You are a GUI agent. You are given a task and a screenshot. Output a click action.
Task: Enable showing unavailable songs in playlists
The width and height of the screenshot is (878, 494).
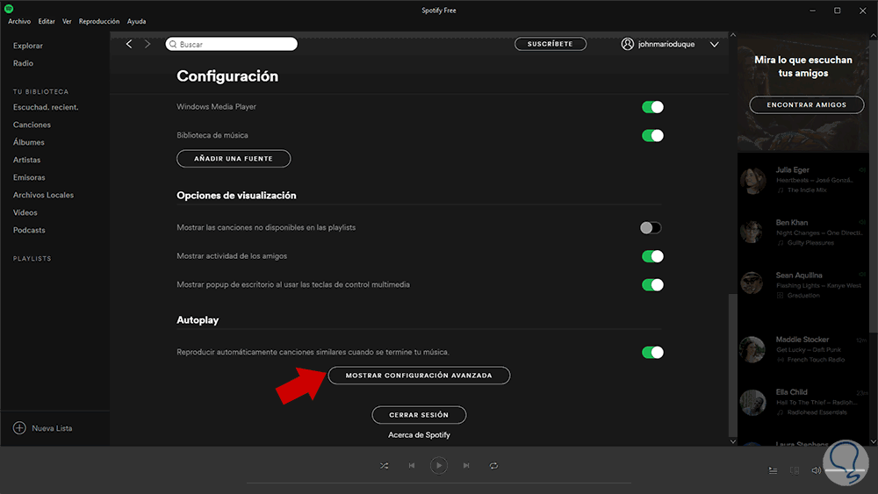pyautogui.click(x=651, y=228)
